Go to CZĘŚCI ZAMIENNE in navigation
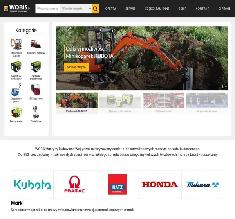Image resolution: width=235 pixels, height=219 pixels. point(157,9)
